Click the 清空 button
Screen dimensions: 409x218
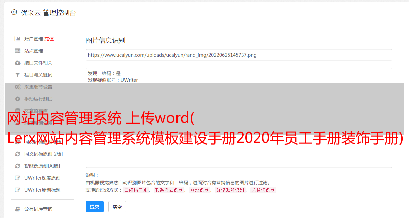pyautogui.click(x=117, y=207)
